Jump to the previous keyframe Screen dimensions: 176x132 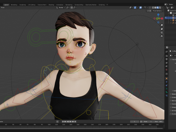[65, 122]
